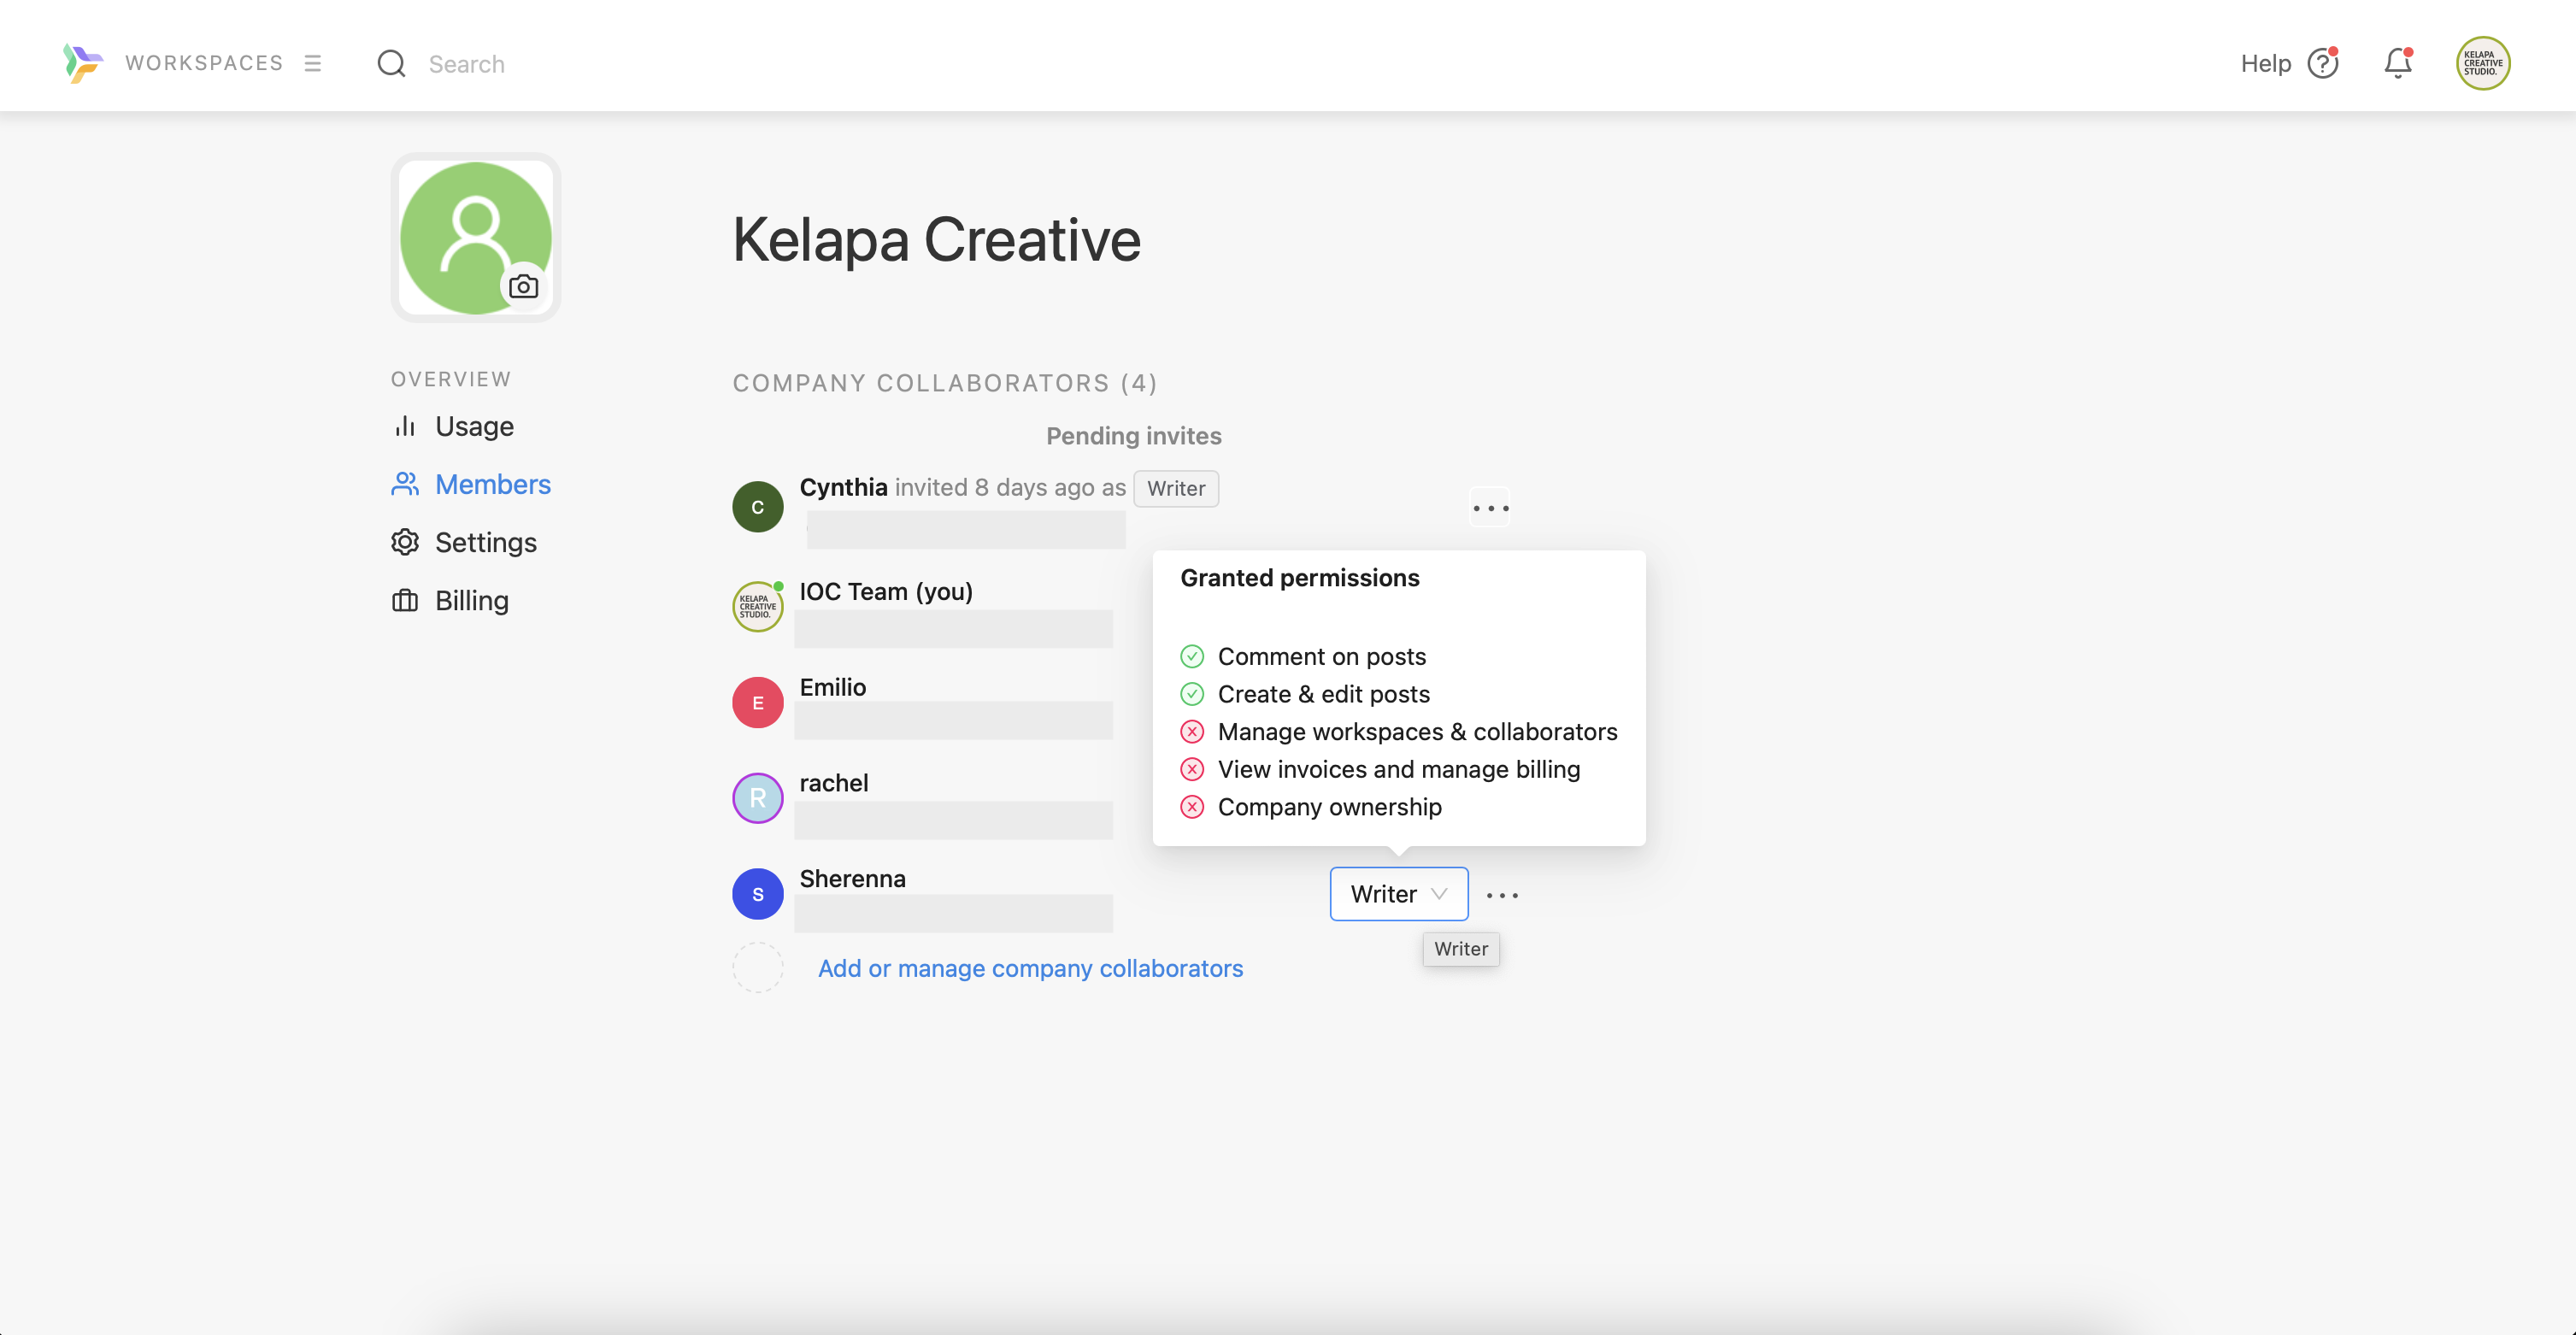Open the Settings section
Image resolution: width=2576 pixels, height=1335 pixels.
(x=485, y=542)
